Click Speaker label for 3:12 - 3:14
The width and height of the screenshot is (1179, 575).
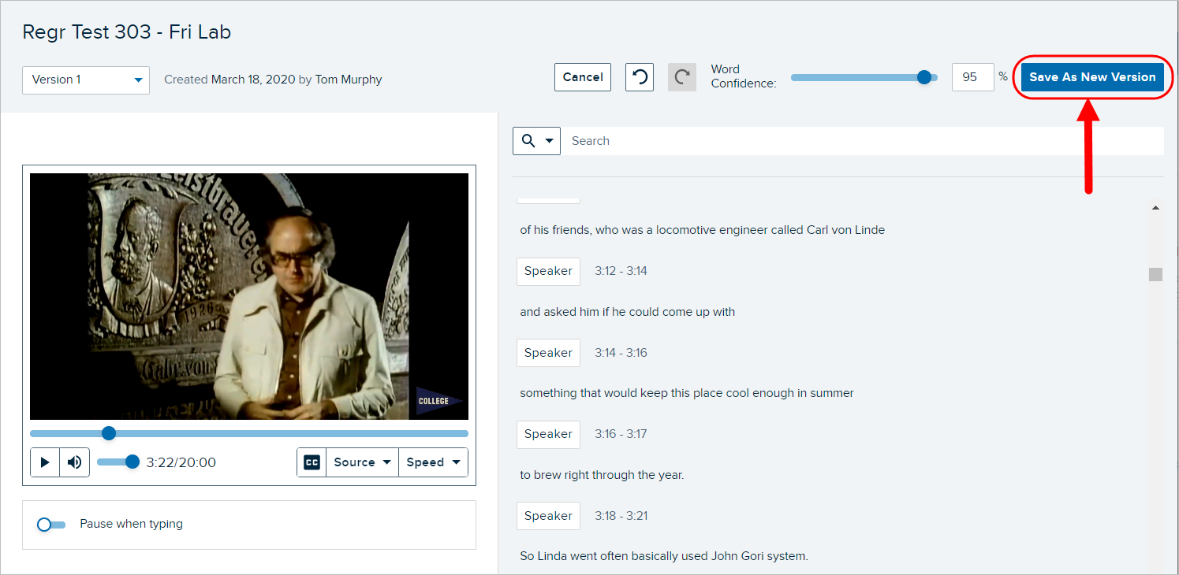(548, 271)
